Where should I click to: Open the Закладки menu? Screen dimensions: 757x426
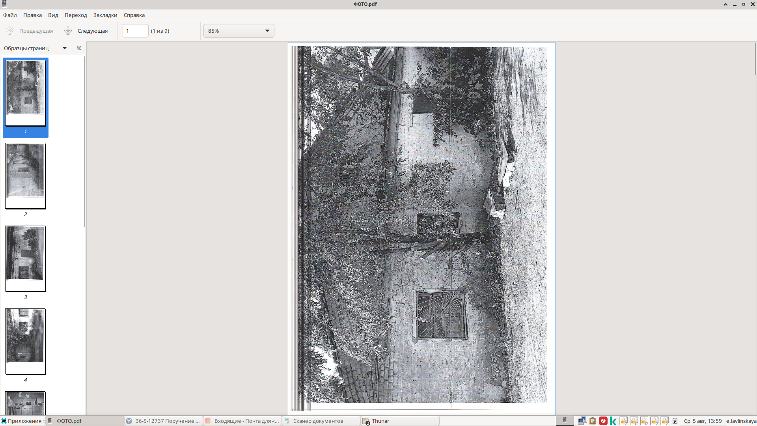[x=105, y=15]
